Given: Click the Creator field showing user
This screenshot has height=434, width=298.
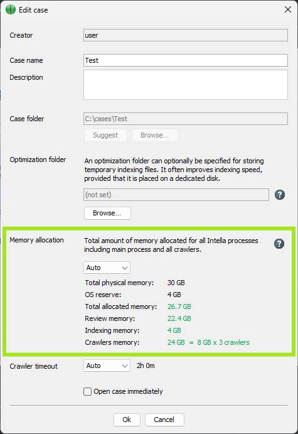Looking at the screenshot, I should (186, 35).
